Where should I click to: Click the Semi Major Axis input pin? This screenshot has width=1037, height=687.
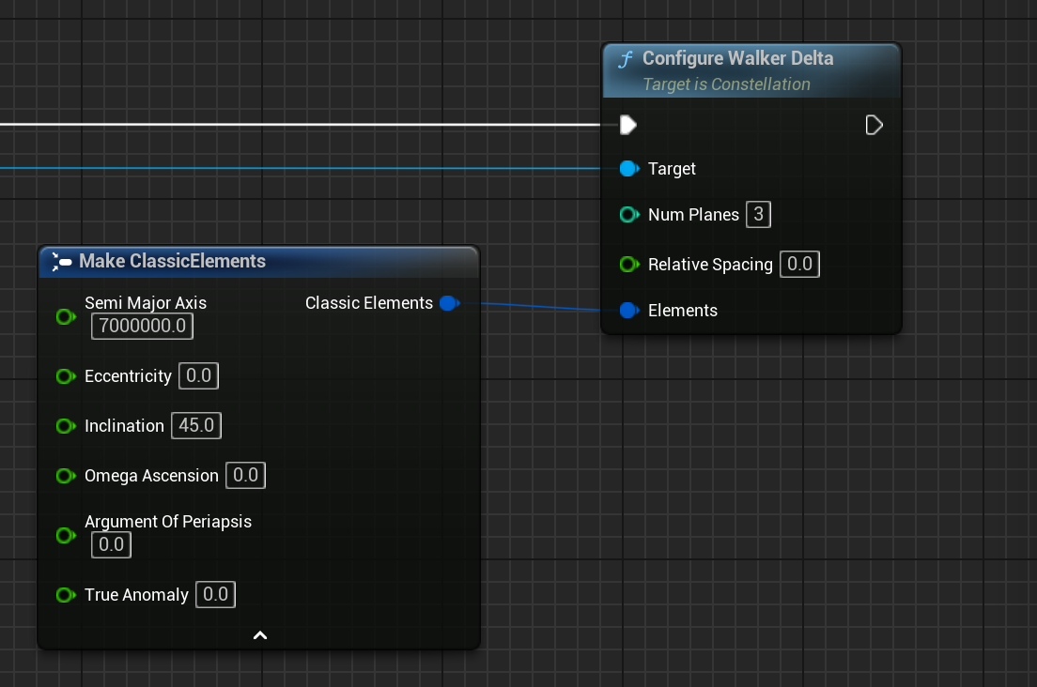[65, 317]
